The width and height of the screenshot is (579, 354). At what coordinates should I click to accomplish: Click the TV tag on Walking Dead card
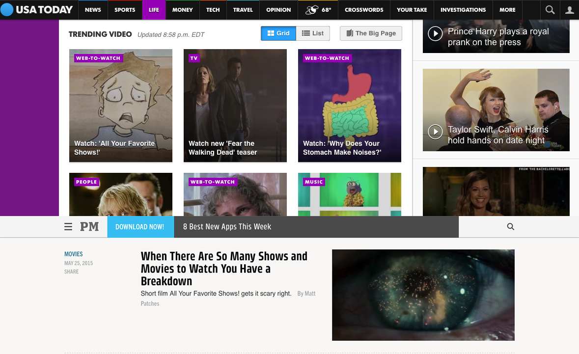pyautogui.click(x=194, y=58)
